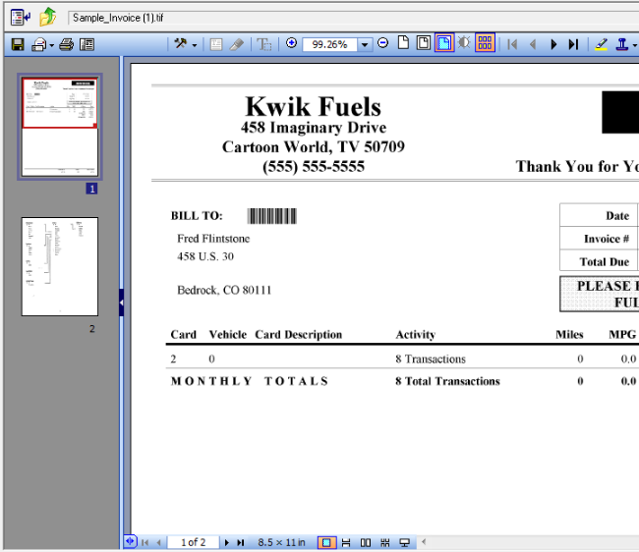Click the monitor full screen view icon
This screenshot has width=639, height=552.
point(404,542)
